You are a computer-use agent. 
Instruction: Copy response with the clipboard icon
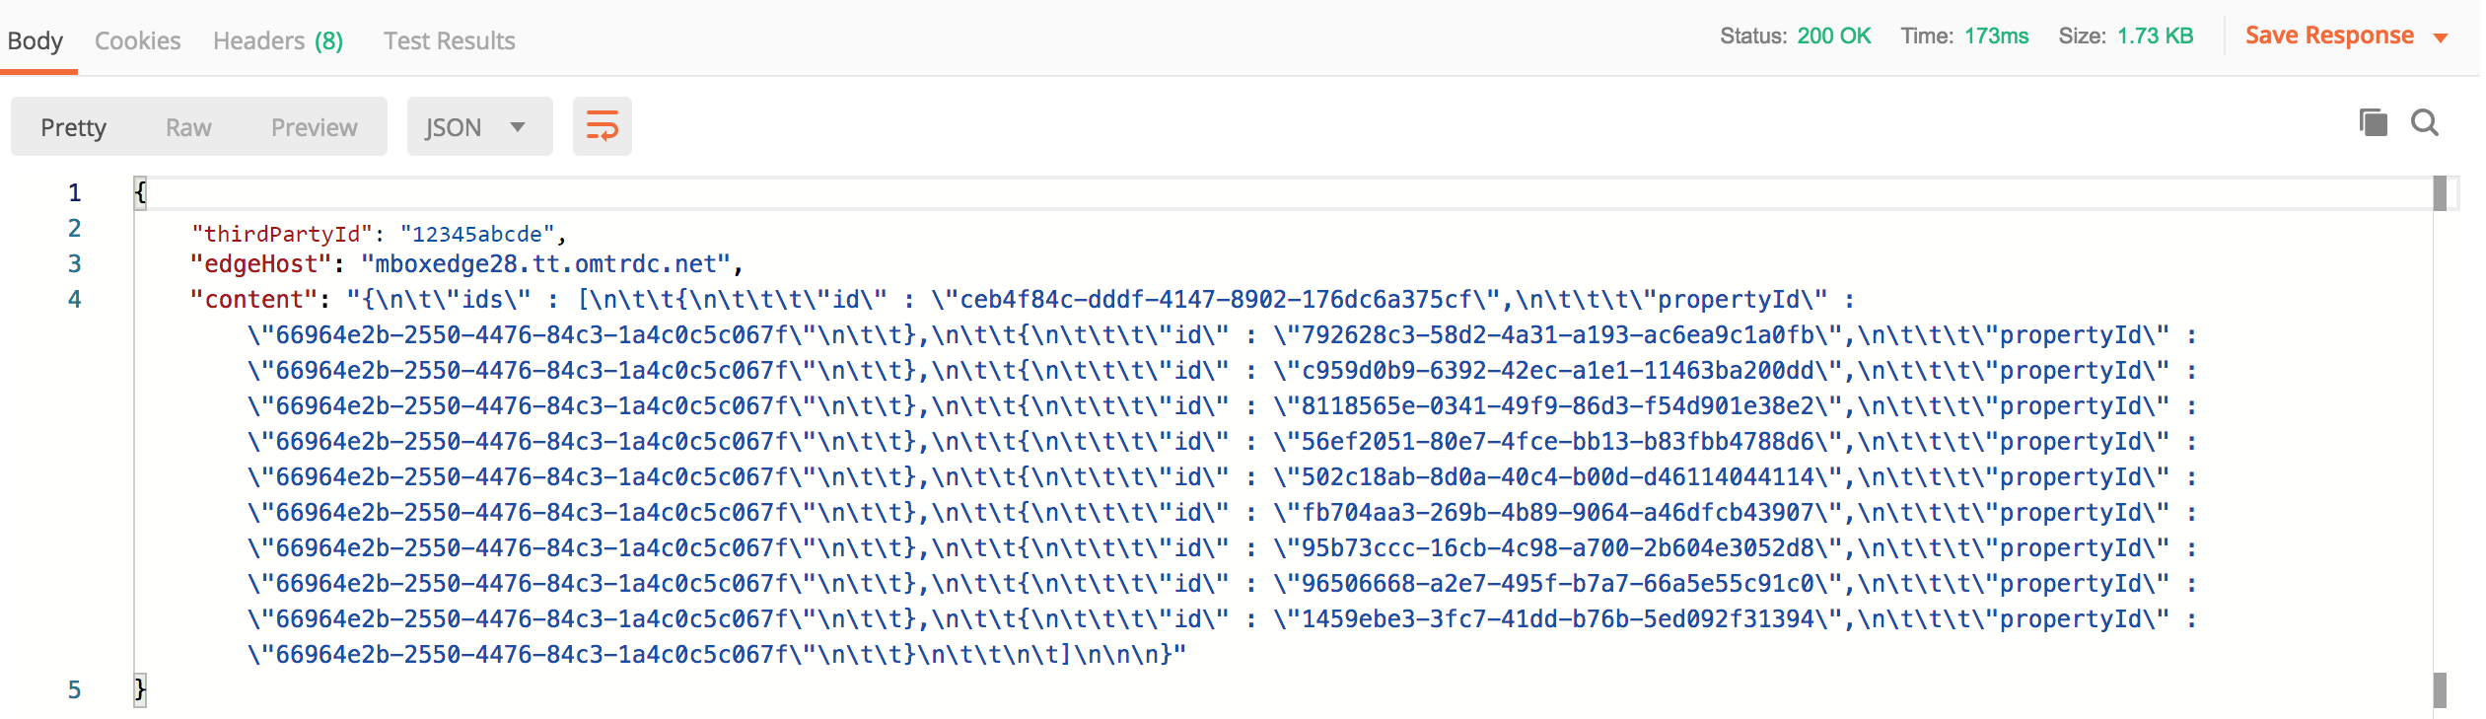click(2373, 123)
